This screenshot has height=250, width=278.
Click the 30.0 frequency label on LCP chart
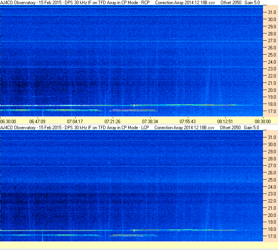point(272,145)
